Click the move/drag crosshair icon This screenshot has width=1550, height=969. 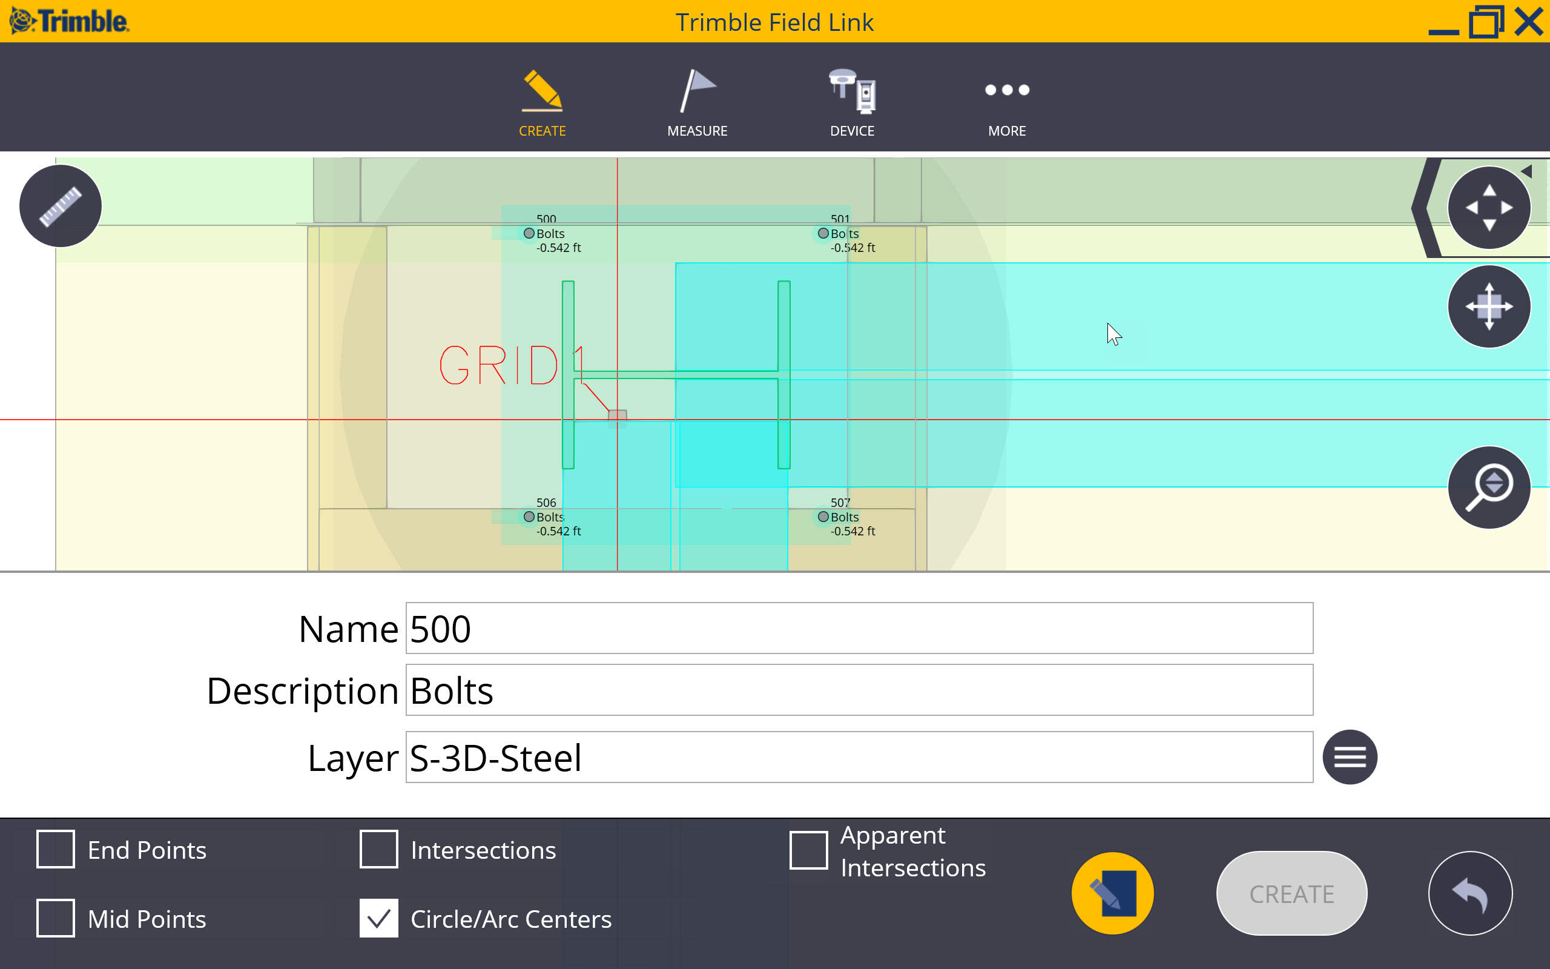(x=1489, y=307)
